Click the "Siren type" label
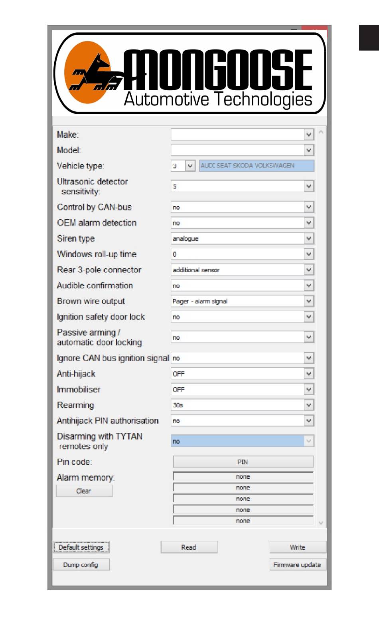The image size is (379, 632). tap(76, 239)
